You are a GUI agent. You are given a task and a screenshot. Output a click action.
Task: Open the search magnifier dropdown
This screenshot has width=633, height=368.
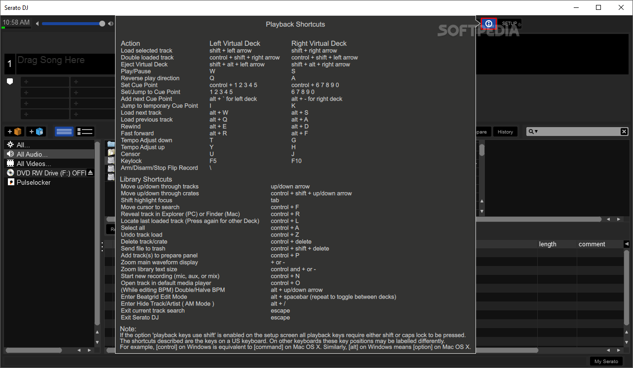pos(533,132)
